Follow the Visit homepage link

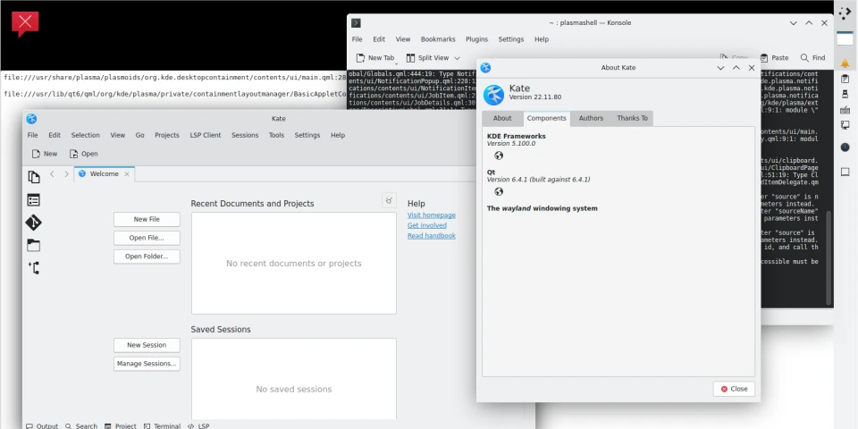431,215
